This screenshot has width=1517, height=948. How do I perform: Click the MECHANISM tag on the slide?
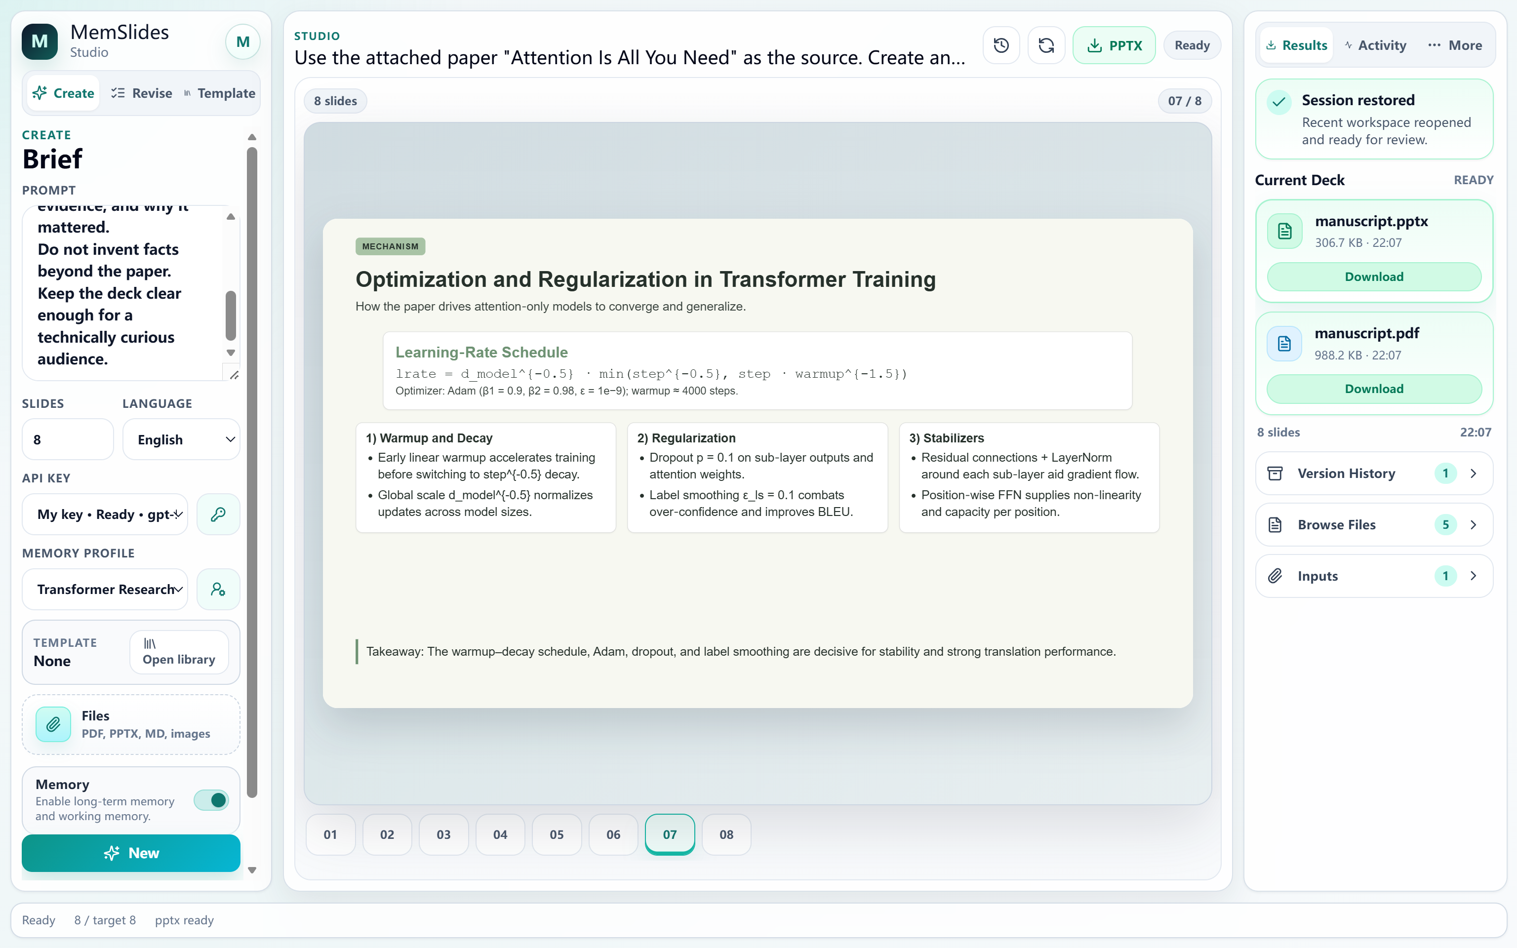[391, 246]
